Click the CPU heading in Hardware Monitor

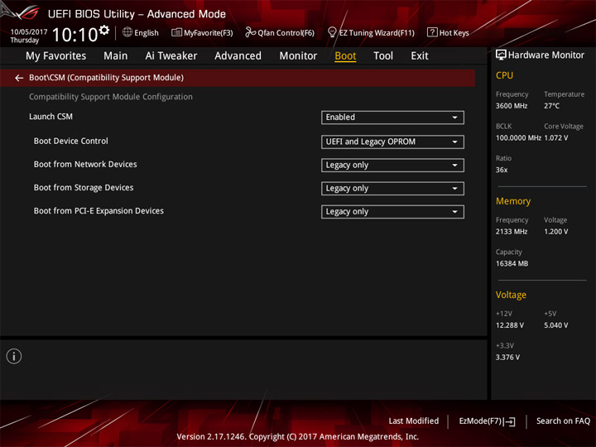tap(504, 75)
